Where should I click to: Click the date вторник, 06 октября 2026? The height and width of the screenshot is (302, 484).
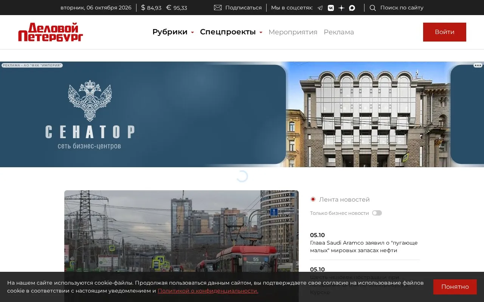pos(96,8)
